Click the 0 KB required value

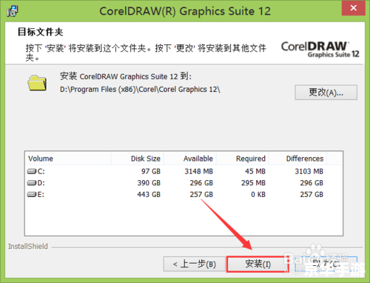[258, 194]
